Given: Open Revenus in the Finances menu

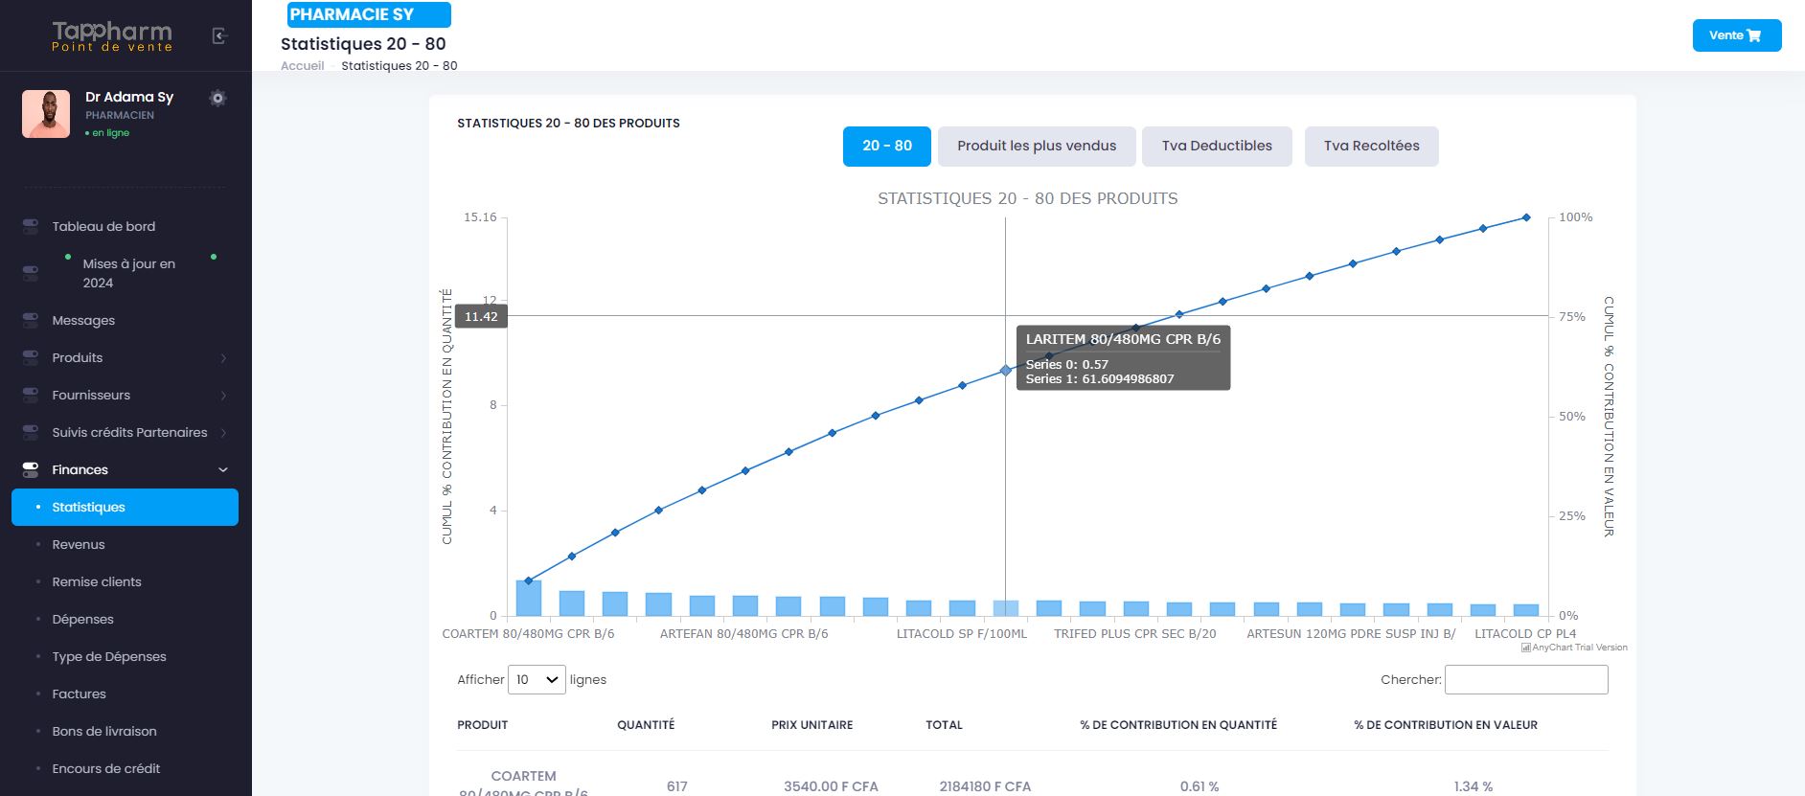Looking at the screenshot, I should tap(79, 544).
